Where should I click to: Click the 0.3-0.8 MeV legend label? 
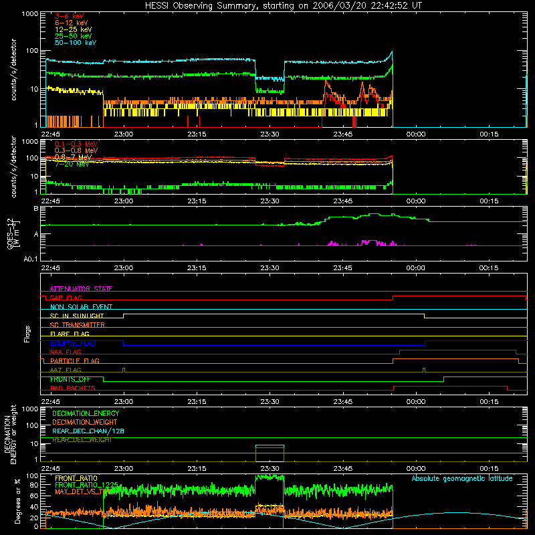[x=76, y=150]
